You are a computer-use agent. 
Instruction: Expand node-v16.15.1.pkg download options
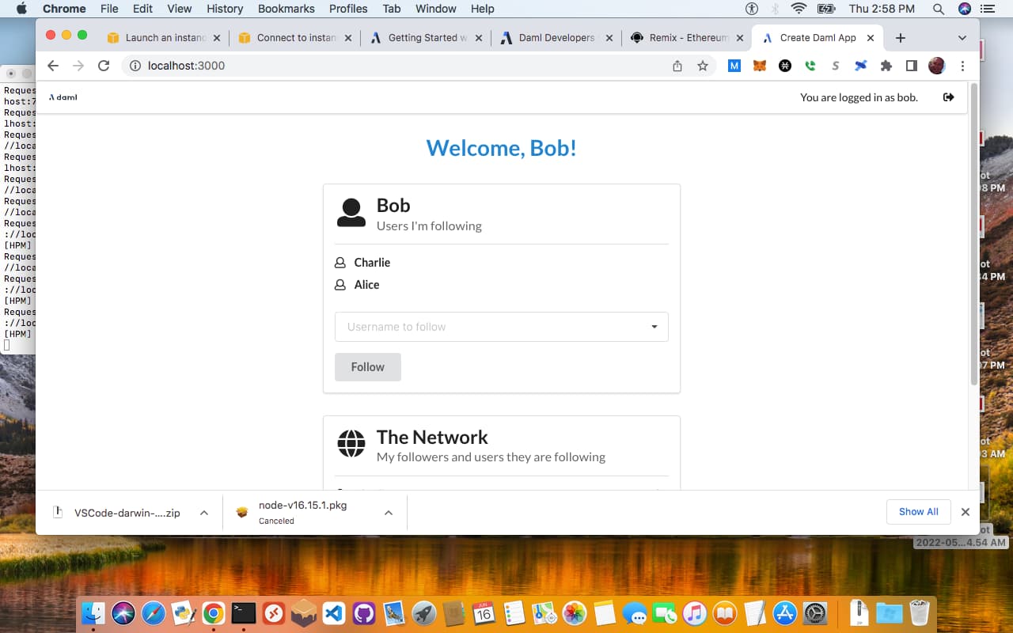[388, 513]
